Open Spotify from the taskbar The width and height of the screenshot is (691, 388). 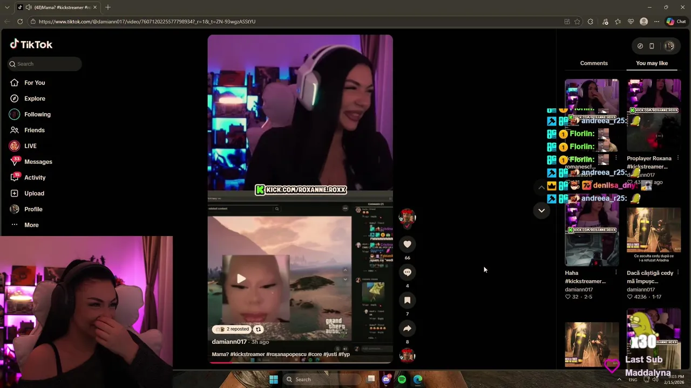(402, 379)
